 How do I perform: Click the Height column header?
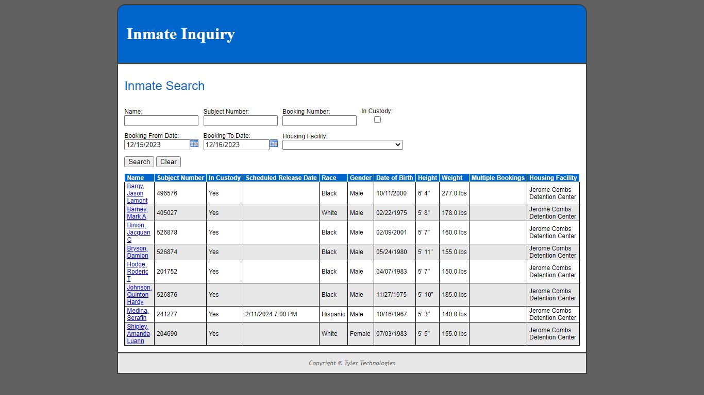[x=427, y=178]
